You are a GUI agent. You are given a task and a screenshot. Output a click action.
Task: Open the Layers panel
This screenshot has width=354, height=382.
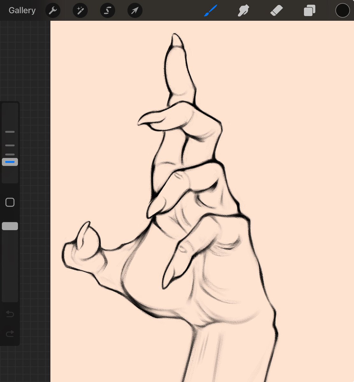[x=309, y=10]
